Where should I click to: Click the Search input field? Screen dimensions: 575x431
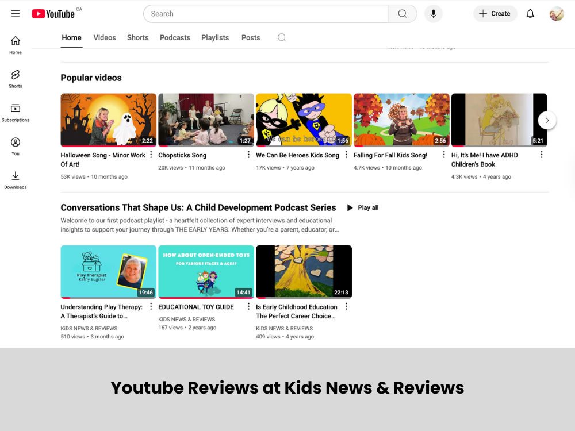(x=266, y=14)
